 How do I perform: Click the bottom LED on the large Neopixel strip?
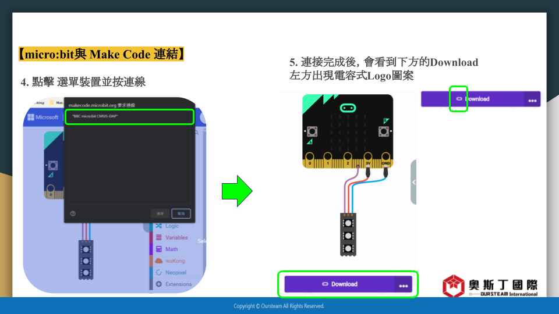click(x=348, y=248)
